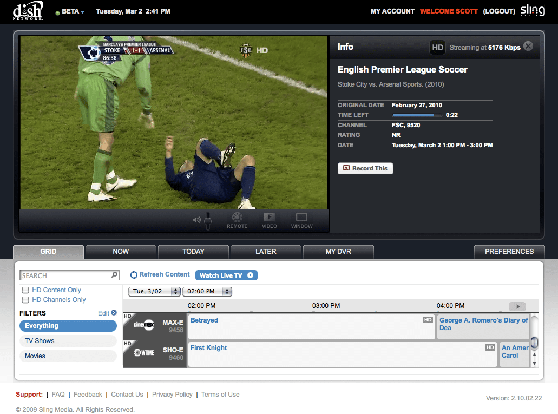This screenshot has width=558, height=414.
Task: Switch player to Window mode
Action: (x=302, y=220)
